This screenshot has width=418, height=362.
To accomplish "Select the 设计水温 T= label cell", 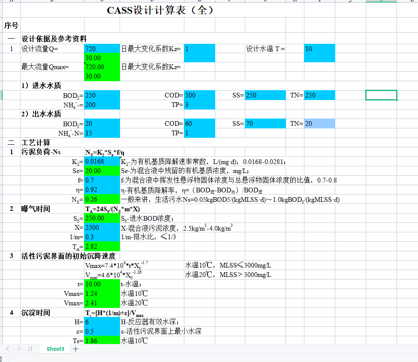I will [265, 49].
